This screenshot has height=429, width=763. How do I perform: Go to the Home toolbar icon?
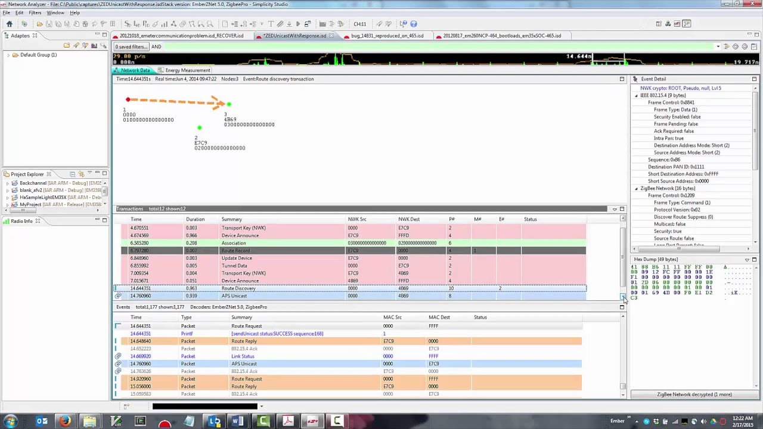tap(9, 24)
